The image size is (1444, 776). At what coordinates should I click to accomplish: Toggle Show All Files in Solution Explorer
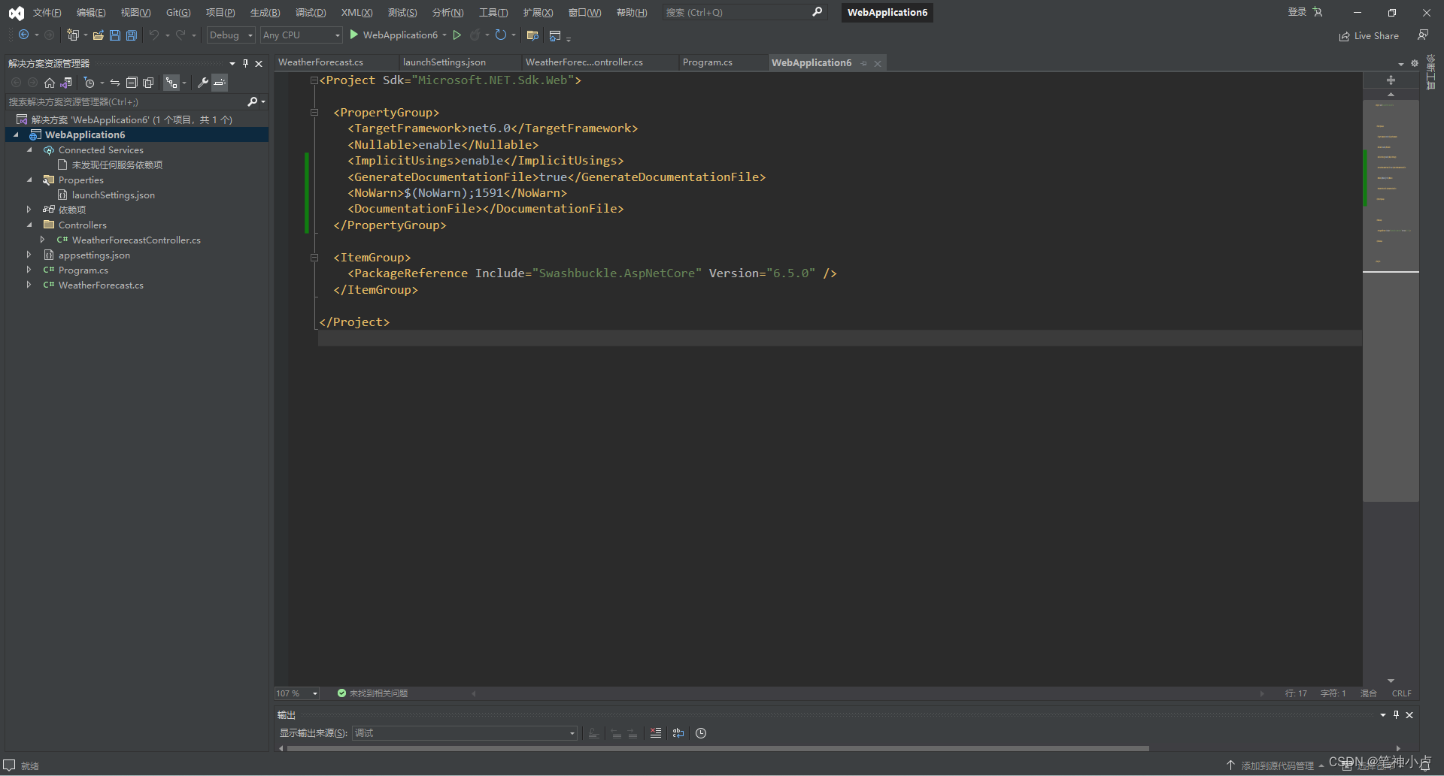(x=148, y=83)
